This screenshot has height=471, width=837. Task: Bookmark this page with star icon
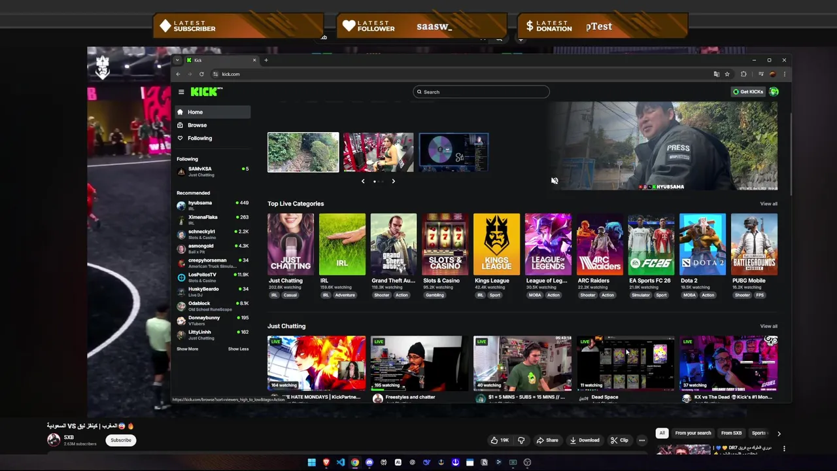727,74
